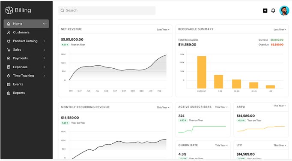Click the RECEIVABLE SUMMARY card title
The width and height of the screenshot is (292, 161).
(196, 29)
